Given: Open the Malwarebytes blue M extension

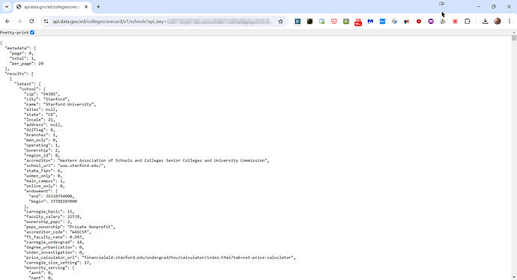Looking at the screenshot, I should click(x=370, y=22).
